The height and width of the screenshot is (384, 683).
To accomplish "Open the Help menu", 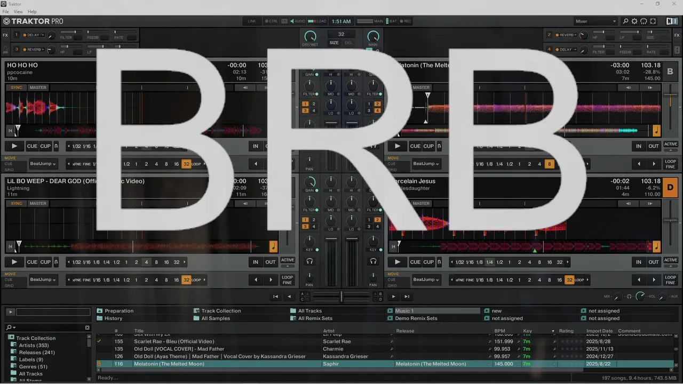I will pos(32,11).
